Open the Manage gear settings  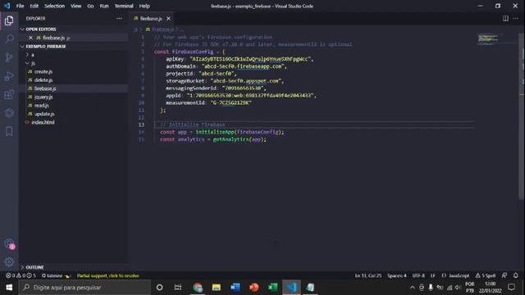(x=9, y=262)
